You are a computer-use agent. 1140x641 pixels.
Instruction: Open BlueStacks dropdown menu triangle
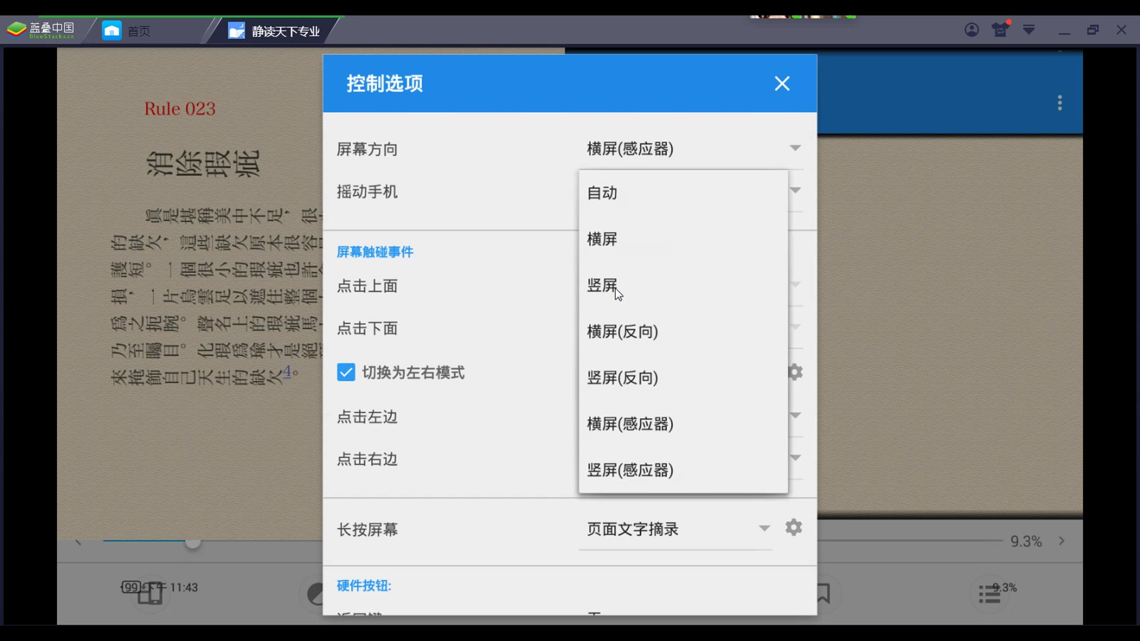point(1029,30)
